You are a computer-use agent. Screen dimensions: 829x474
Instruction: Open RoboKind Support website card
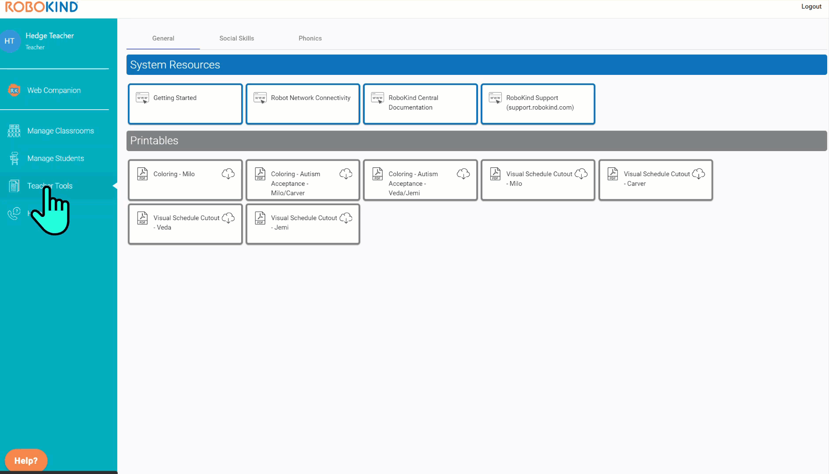click(538, 104)
